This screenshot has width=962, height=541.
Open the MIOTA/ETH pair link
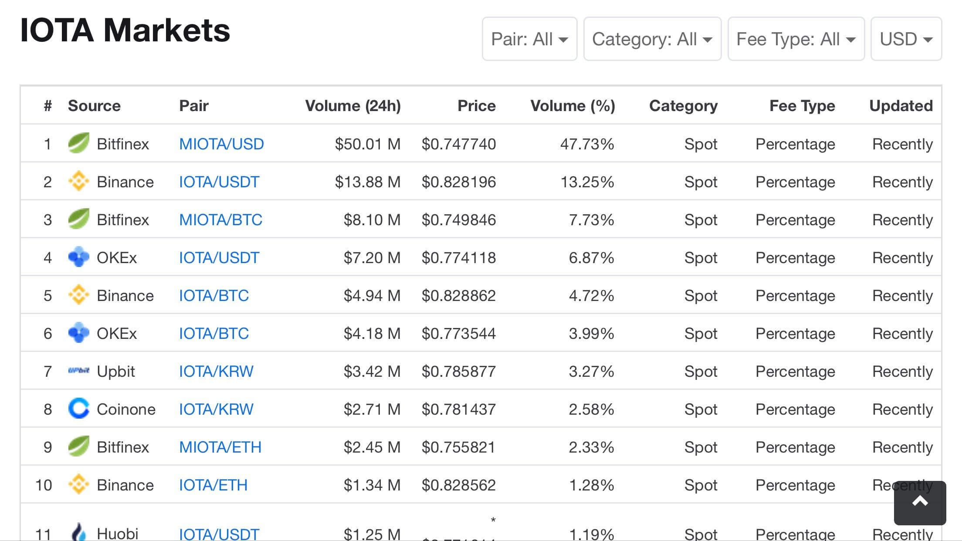220,447
